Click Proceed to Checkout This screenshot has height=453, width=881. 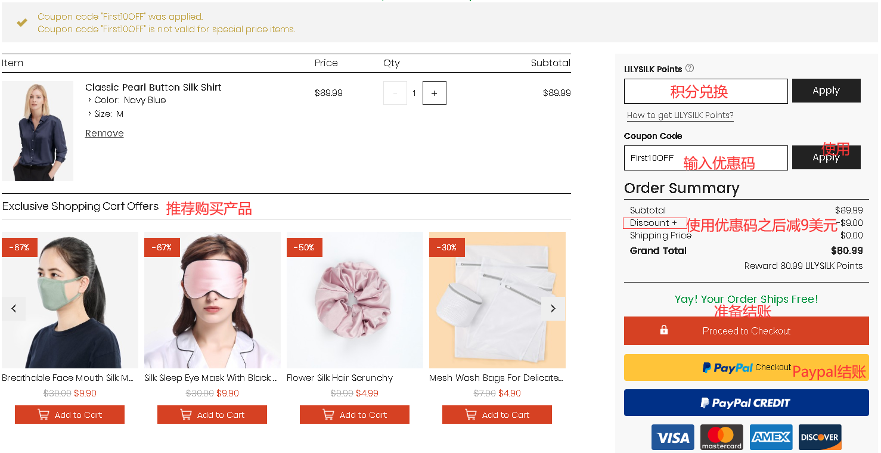click(x=746, y=331)
